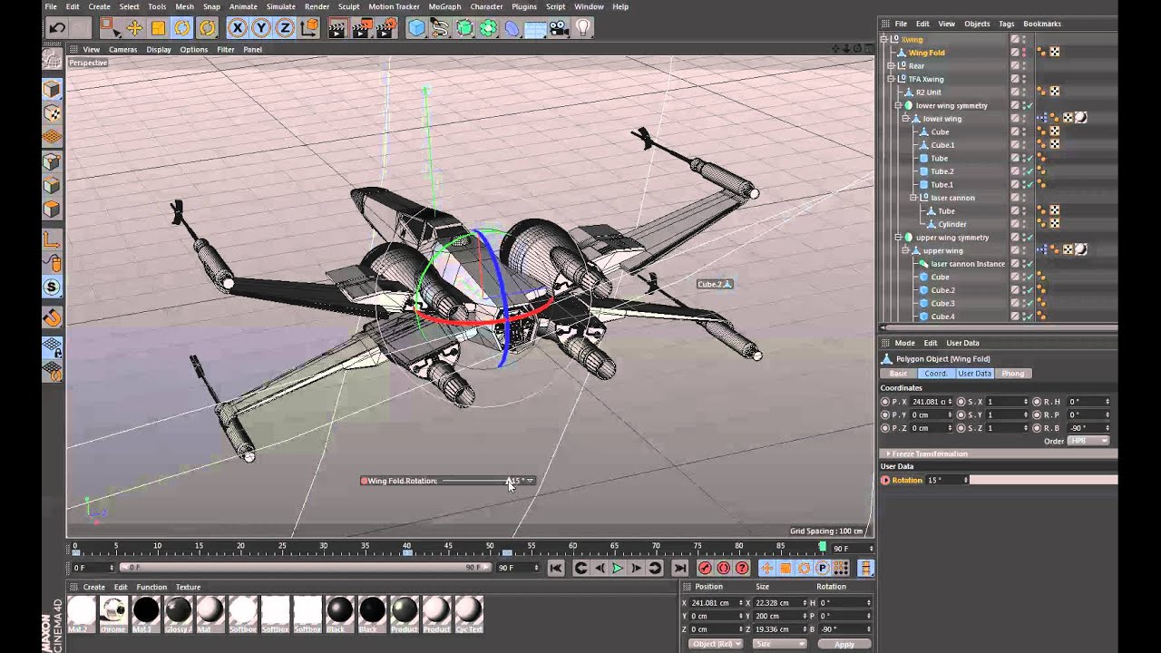Collapse the laser cannon null

click(x=913, y=198)
